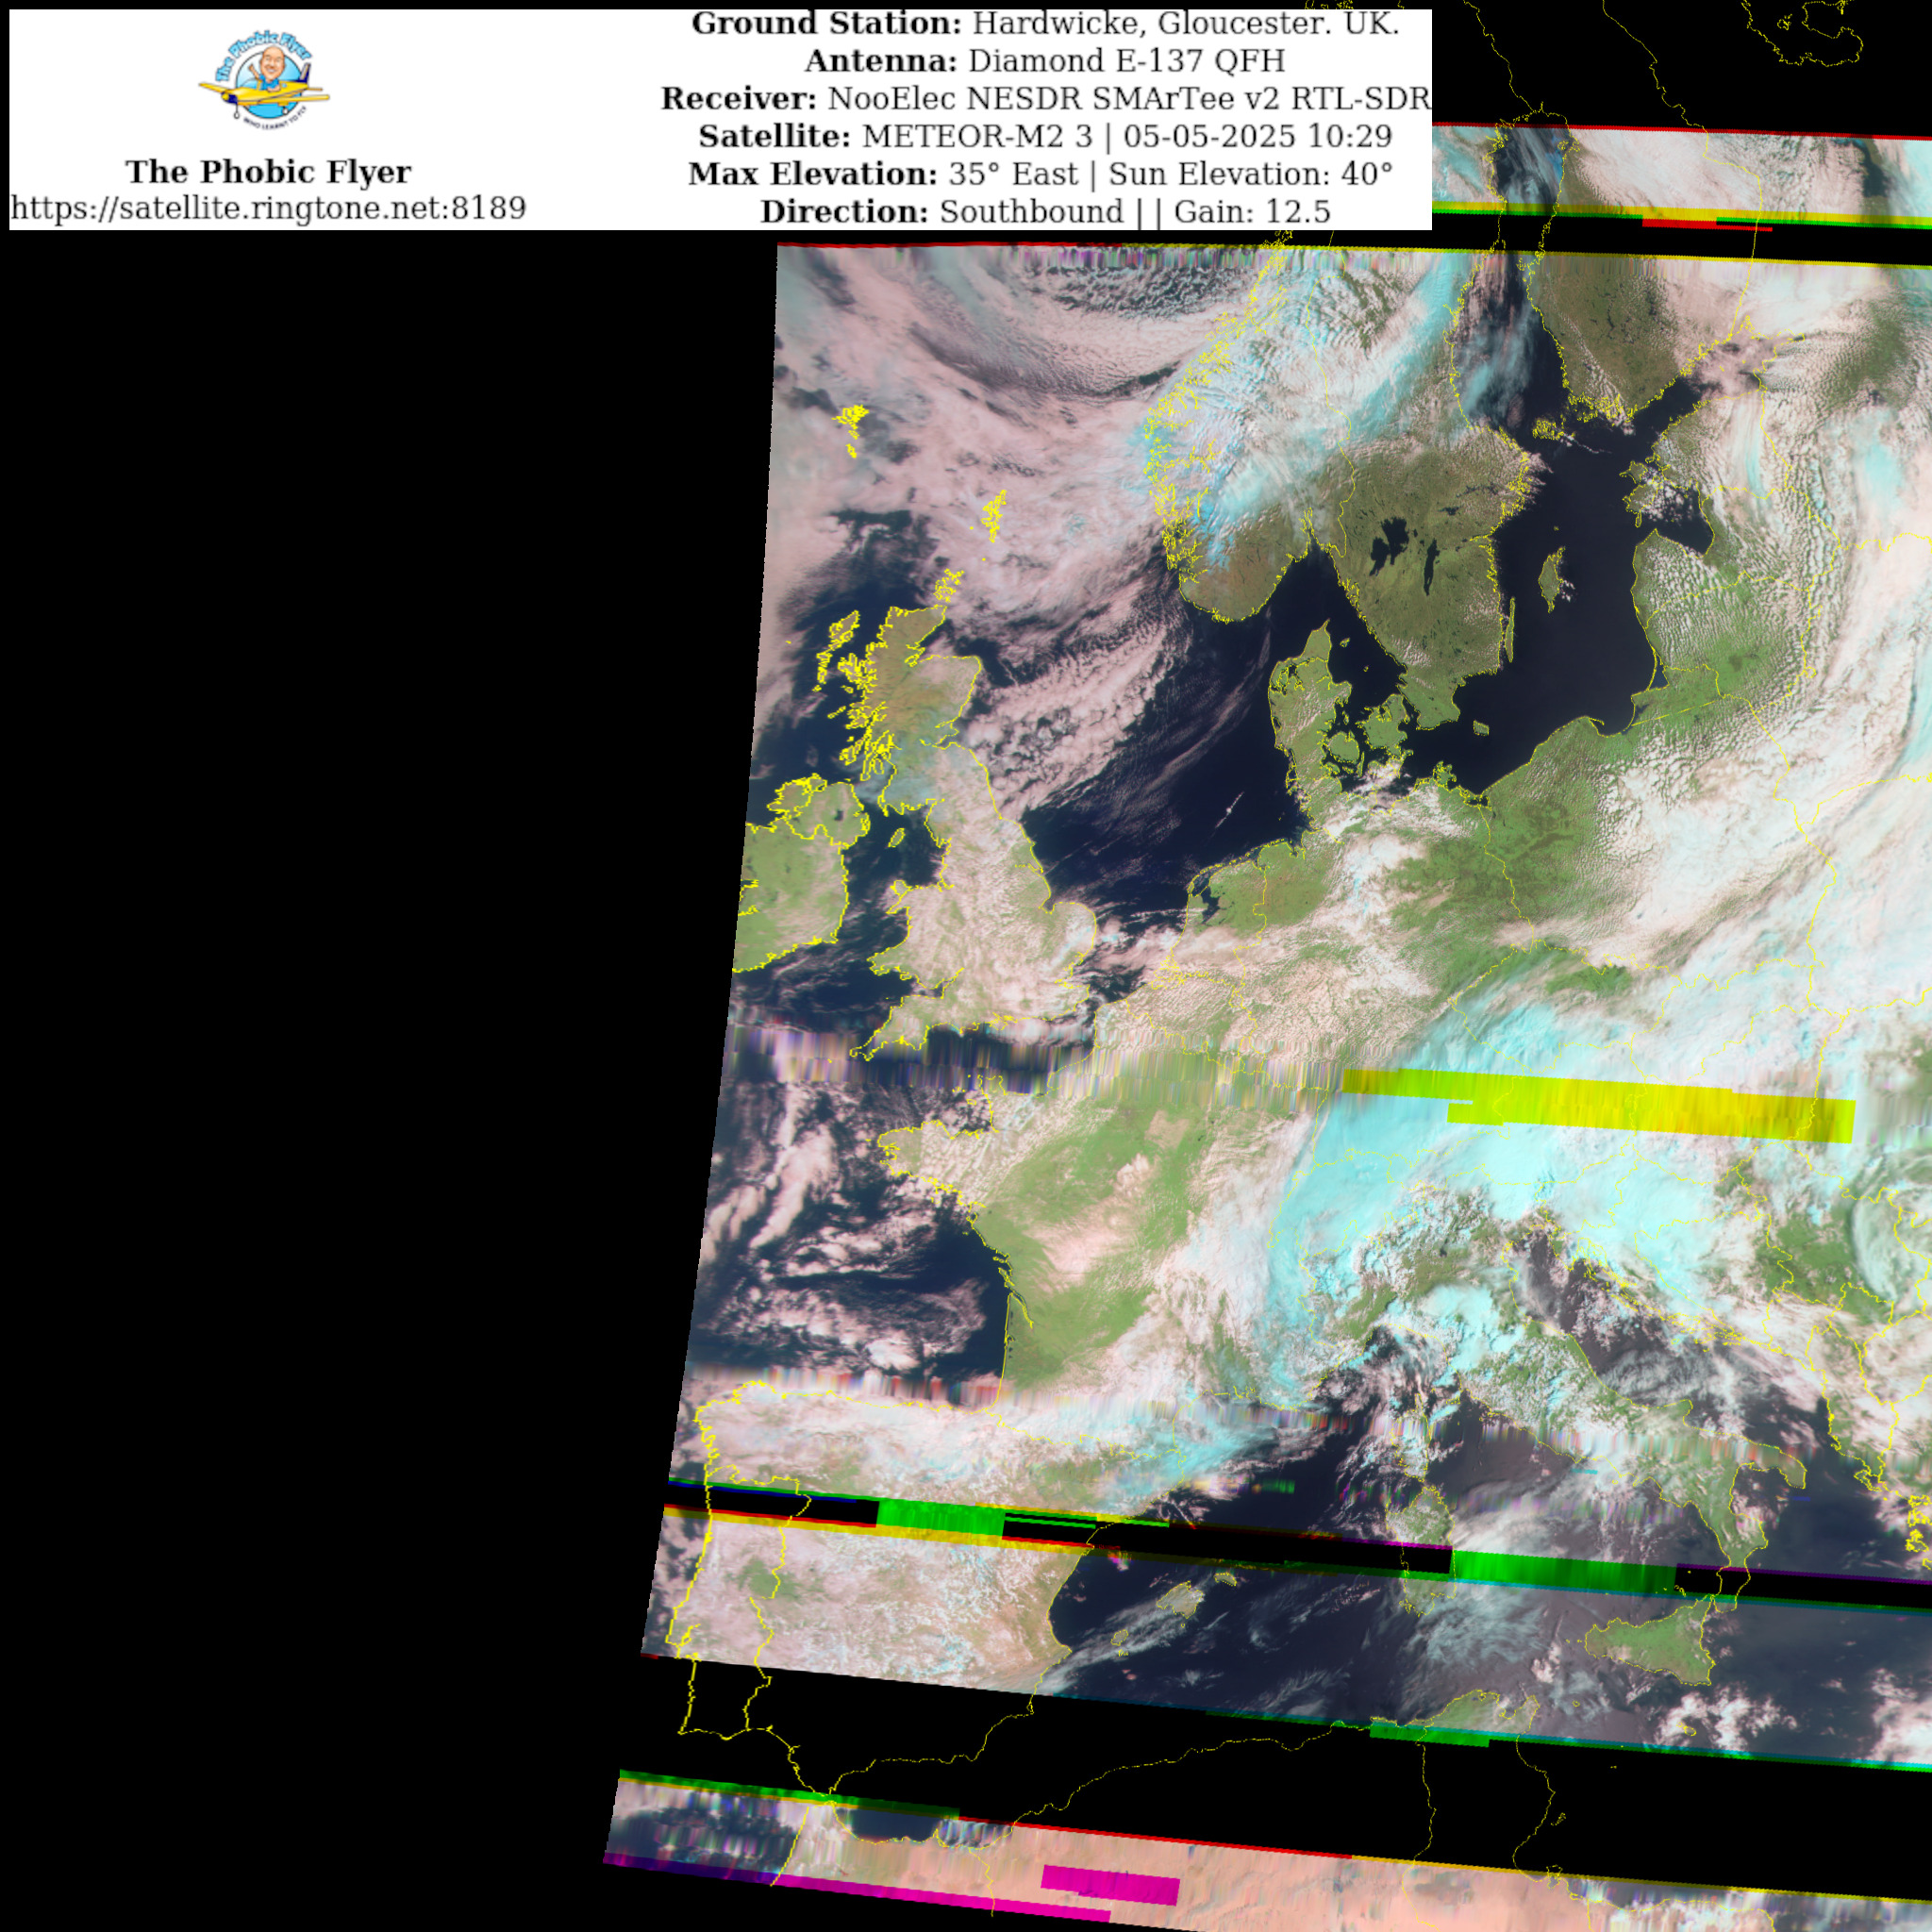Click the Ground Station header line

(x=1045, y=23)
